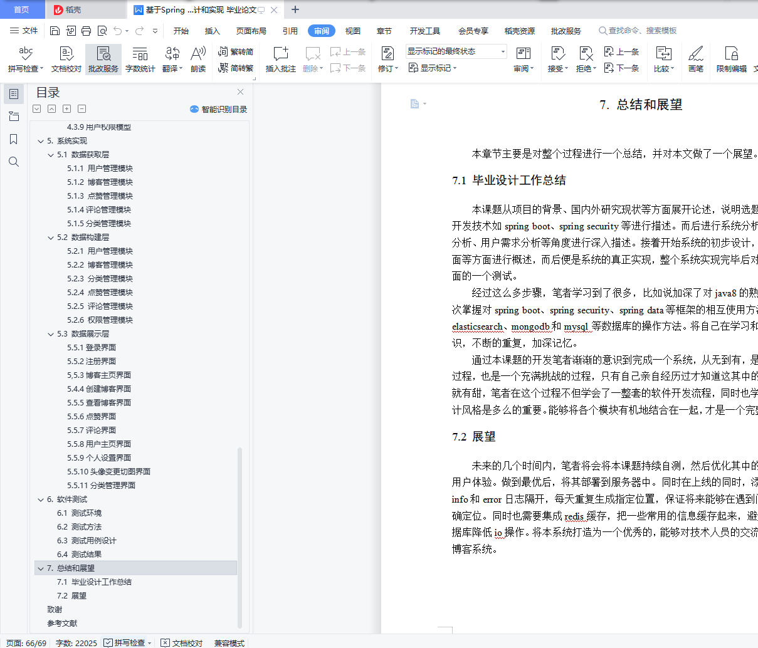Go to 6.4 测试结果 in outline

79,555
